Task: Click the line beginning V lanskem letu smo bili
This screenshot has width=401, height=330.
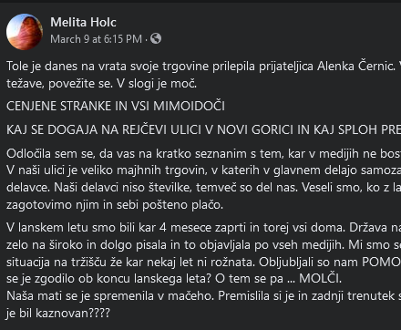Action: pos(203,228)
